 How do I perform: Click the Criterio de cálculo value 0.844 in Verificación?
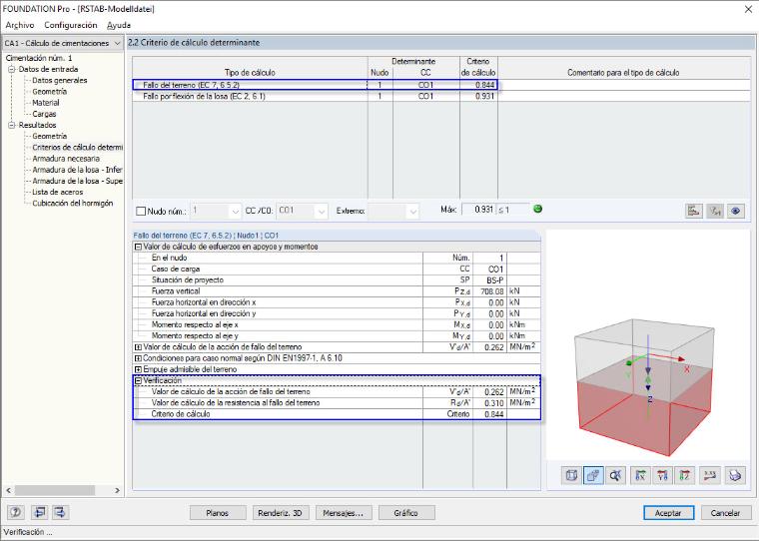490,414
